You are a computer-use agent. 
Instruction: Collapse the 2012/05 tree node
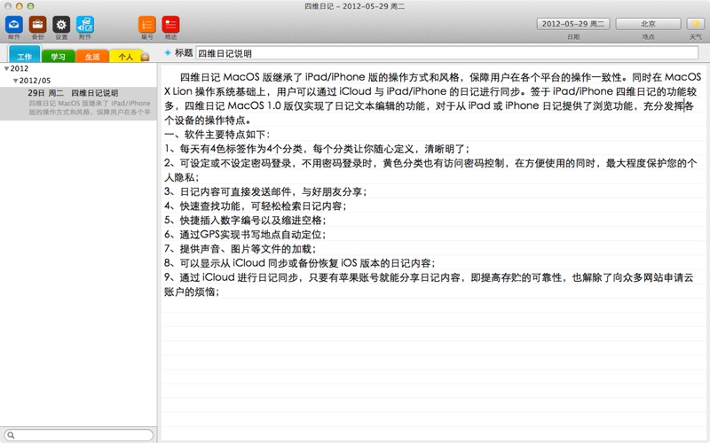[x=15, y=81]
